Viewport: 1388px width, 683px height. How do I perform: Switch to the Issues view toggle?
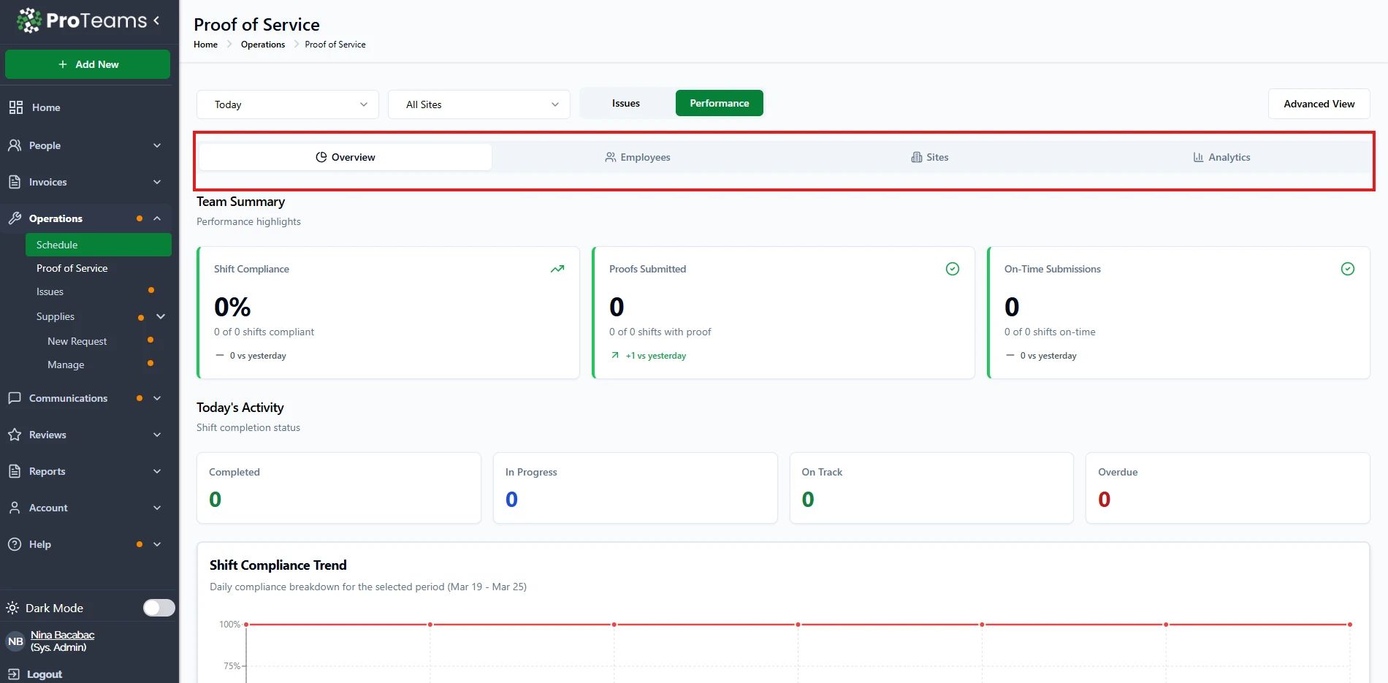626,104
